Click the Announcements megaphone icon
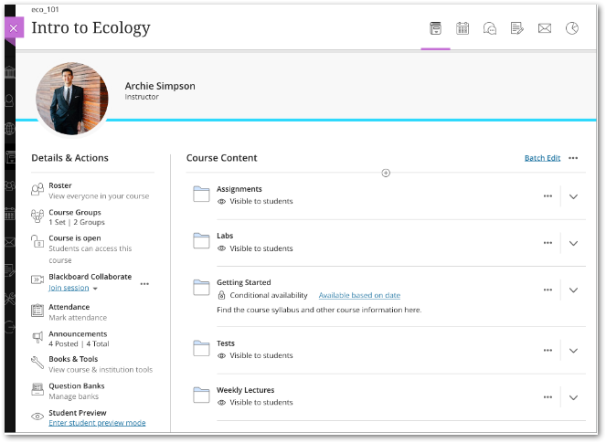Image resolution: width=606 pixels, height=443 pixels. 37,337
